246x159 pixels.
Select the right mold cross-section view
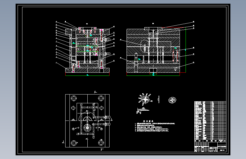153,50
